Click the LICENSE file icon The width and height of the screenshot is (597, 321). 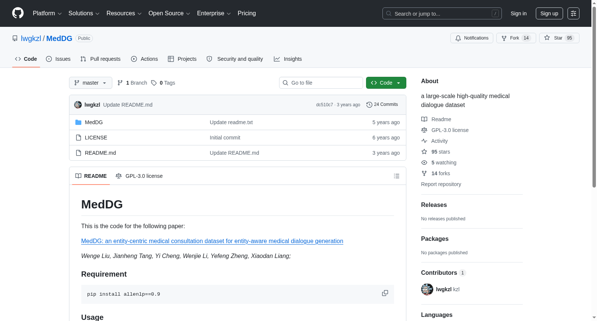(78, 138)
